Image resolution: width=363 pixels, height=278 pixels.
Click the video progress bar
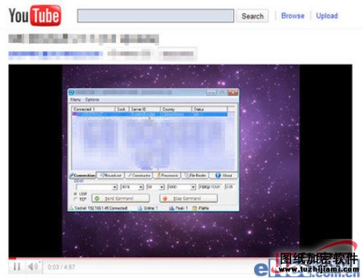(180, 258)
